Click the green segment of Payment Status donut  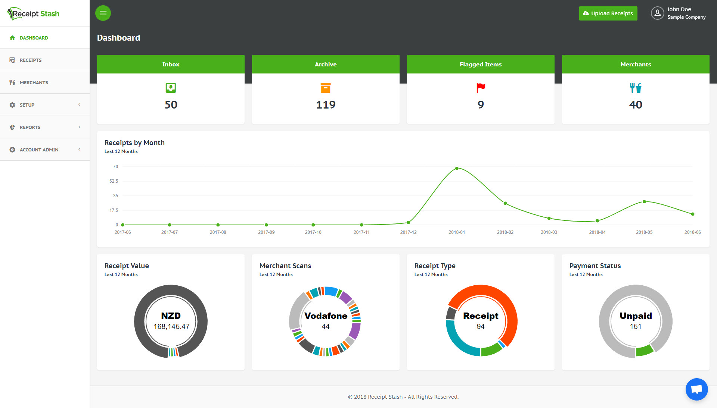644,350
